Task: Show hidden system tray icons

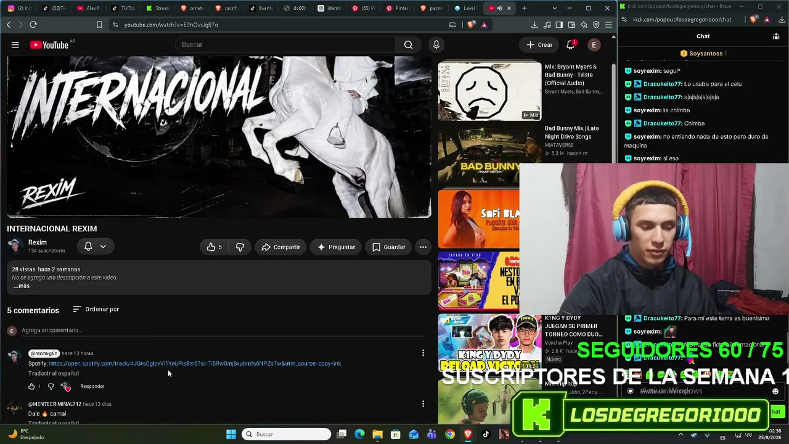Action: [681, 434]
